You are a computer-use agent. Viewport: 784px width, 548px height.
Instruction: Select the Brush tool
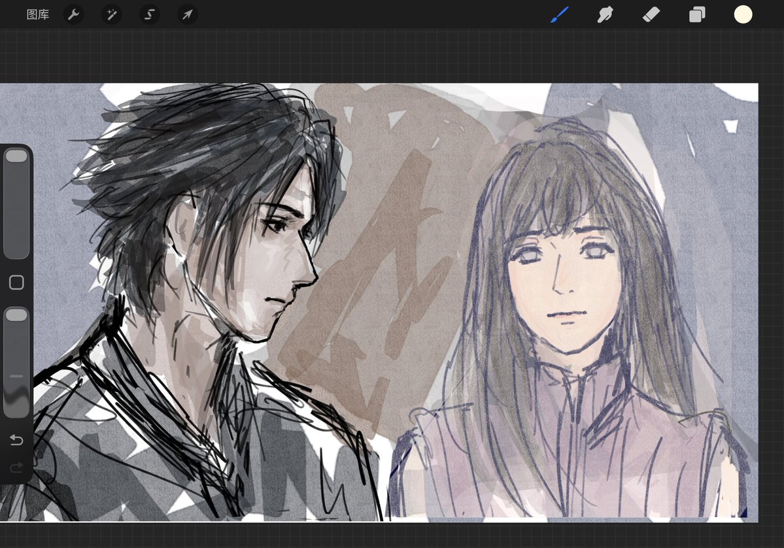pos(560,14)
